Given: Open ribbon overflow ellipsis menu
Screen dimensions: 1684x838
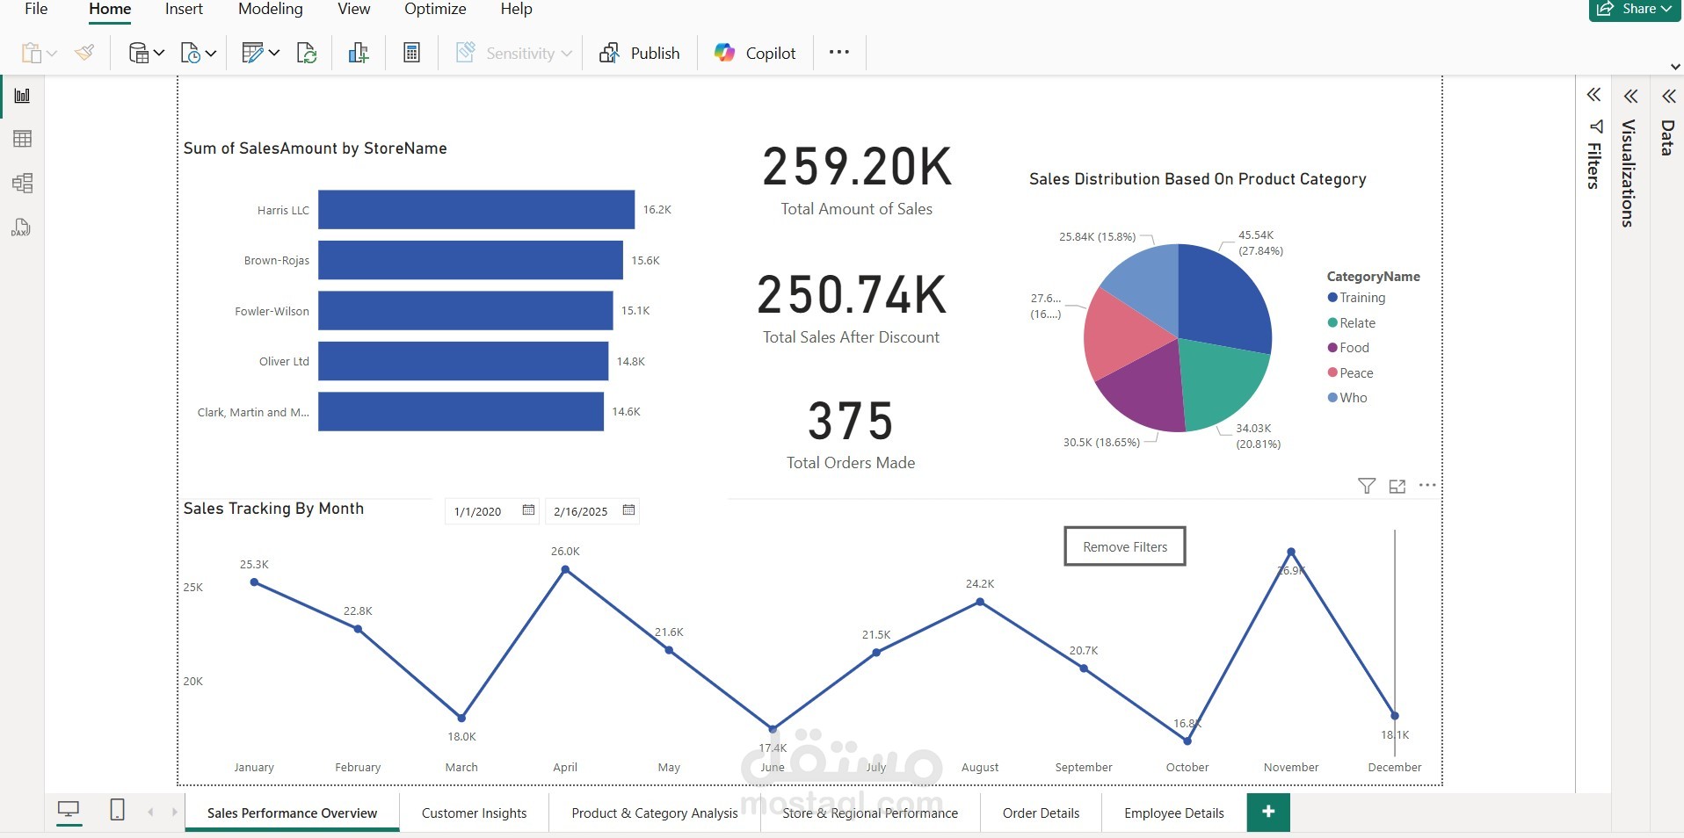Looking at the screenshot, I should (x=839, y=52).
